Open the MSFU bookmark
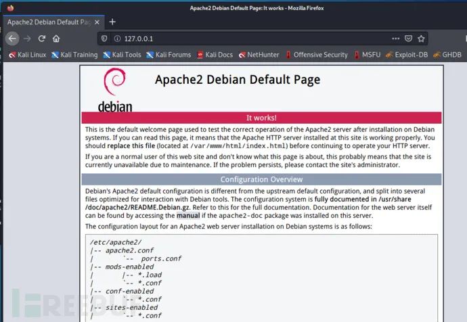The height and width of the screenshot is (322, 467). [x=368, y=55]
